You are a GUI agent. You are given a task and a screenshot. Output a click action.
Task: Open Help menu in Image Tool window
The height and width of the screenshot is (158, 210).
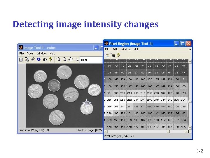52,54
